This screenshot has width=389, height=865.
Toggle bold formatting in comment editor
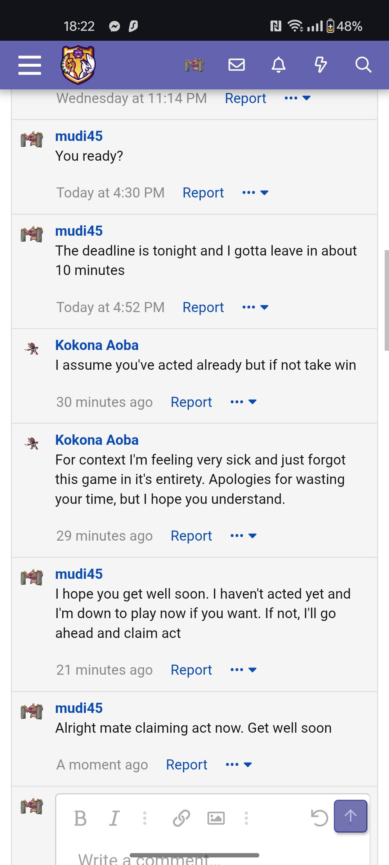point(80,818)
